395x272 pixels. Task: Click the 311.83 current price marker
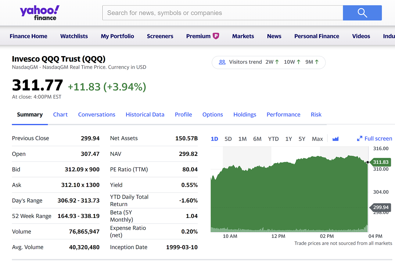point(380,162)
